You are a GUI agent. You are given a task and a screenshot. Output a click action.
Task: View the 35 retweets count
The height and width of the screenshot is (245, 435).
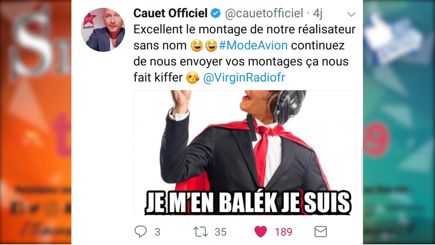click(x=221, y=232)
